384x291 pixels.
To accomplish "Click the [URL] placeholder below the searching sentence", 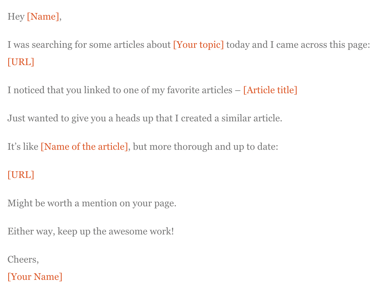I will coord(21,62).
